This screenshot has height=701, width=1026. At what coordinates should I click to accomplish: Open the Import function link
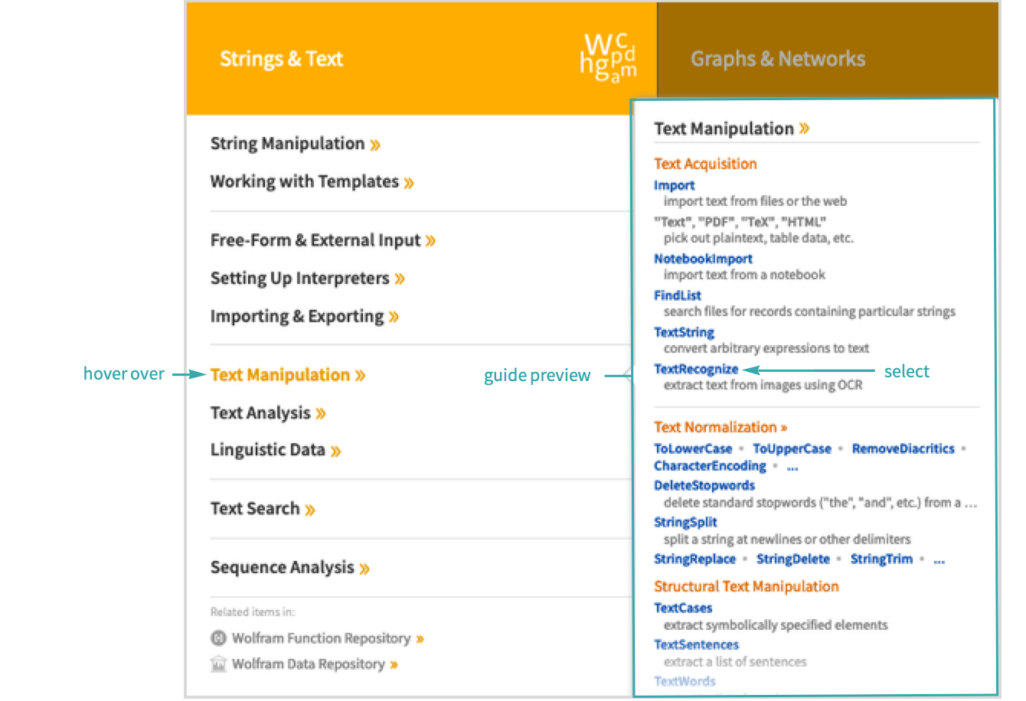pos(674,185)
